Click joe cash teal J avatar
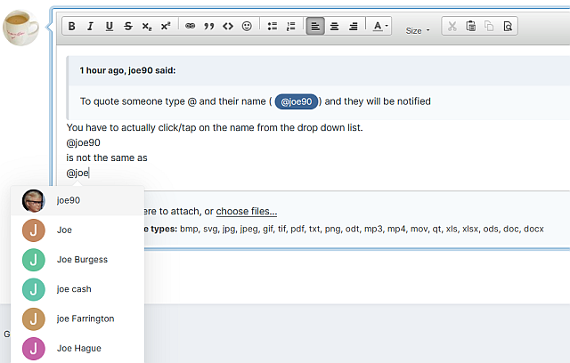 pos(34,289)
